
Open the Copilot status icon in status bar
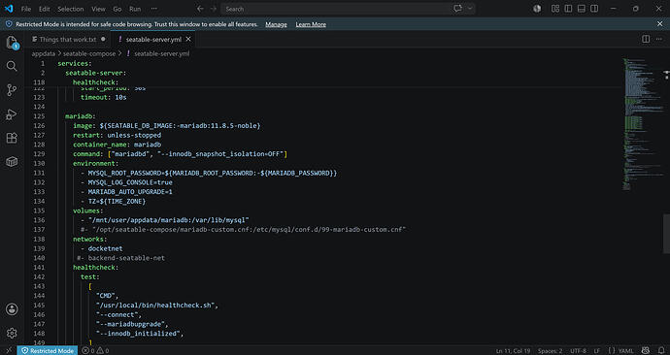click(645, 351)
